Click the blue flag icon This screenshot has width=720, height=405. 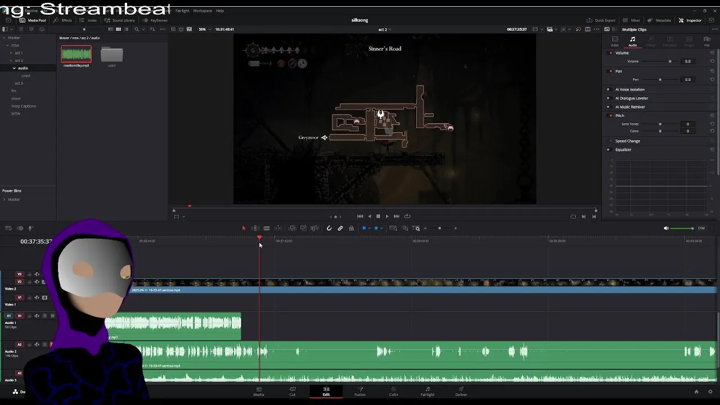click(364, 228)
